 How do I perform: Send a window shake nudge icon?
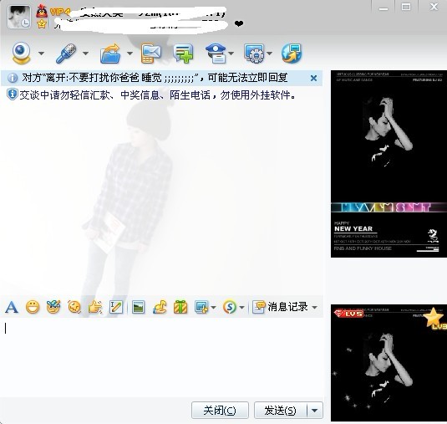click(x=74, y=307)
